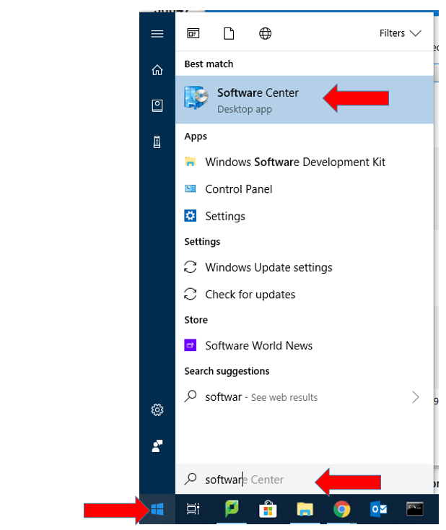Open Task View on the taskbar
This screenshot has width=446, height=530.
point(193,509)
